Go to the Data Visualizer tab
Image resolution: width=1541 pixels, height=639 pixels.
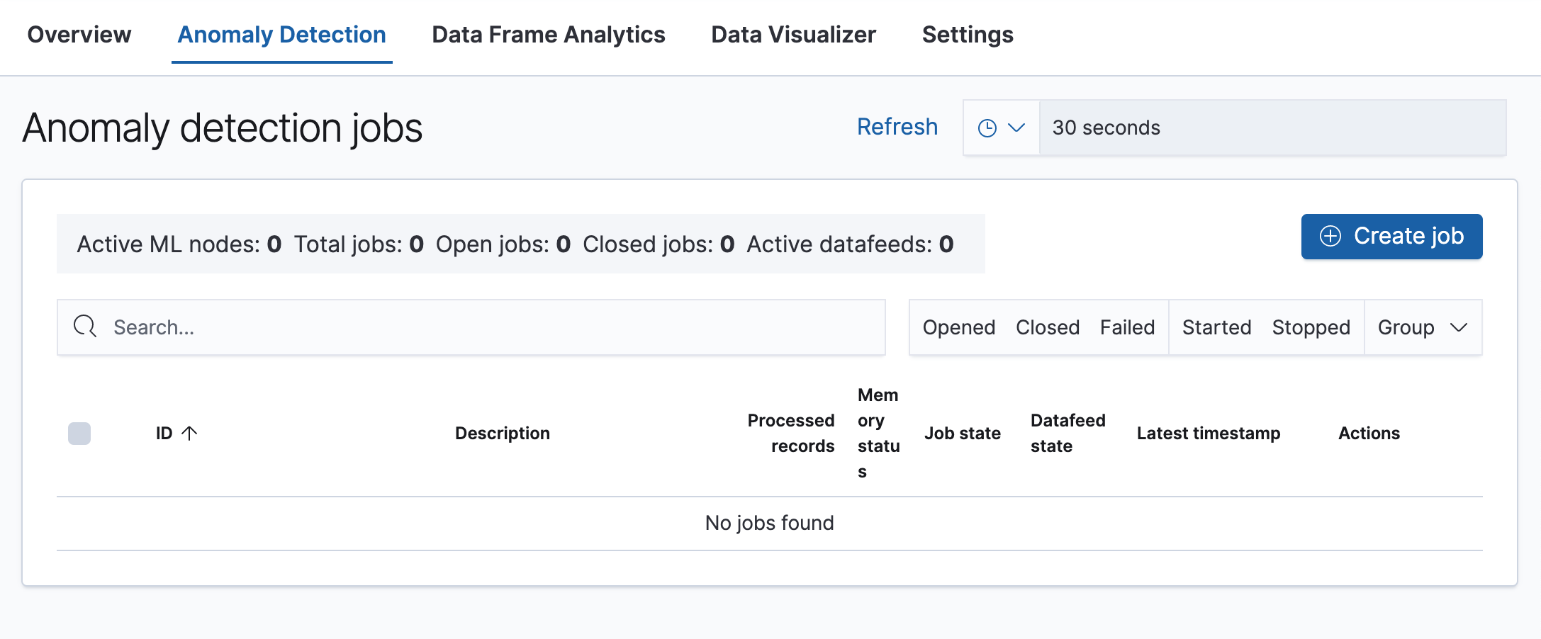pos(793,35)
